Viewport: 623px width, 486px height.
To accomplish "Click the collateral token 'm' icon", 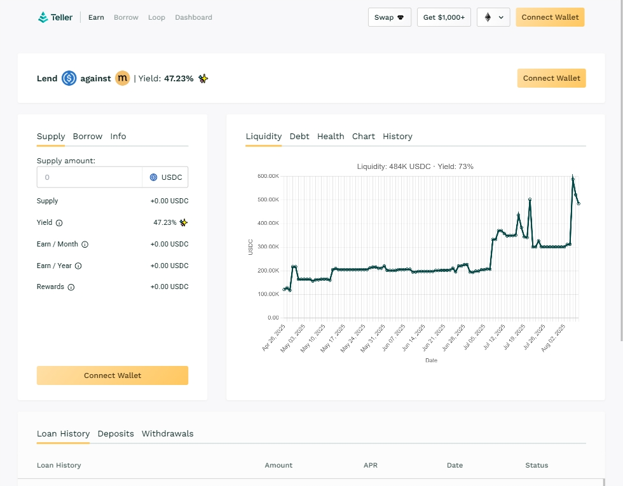I will 122,78.
